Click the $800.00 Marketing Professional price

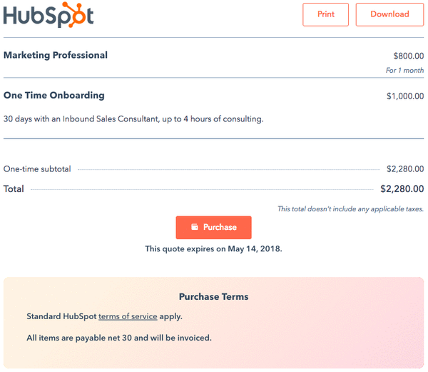coord(408,56)
